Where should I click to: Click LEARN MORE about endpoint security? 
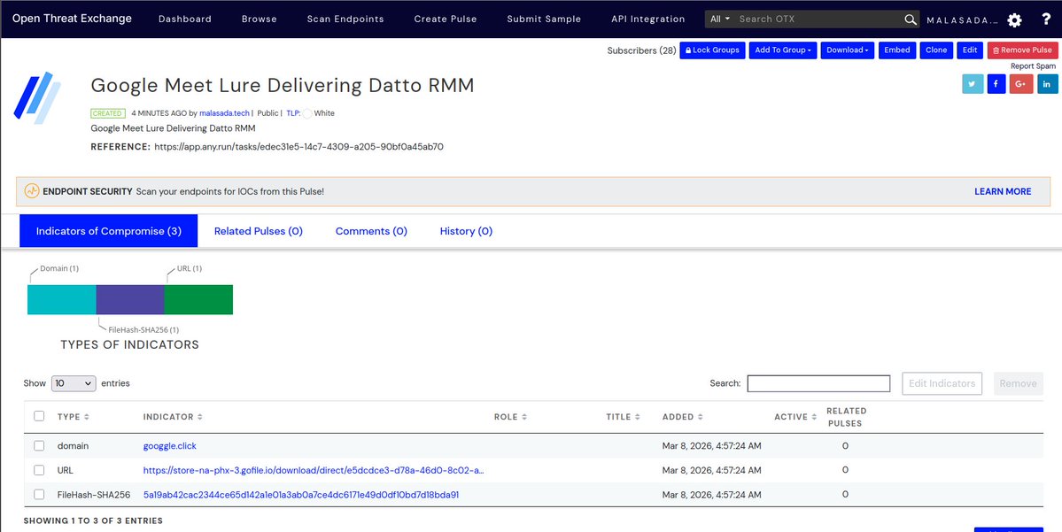pos(1003,191)
